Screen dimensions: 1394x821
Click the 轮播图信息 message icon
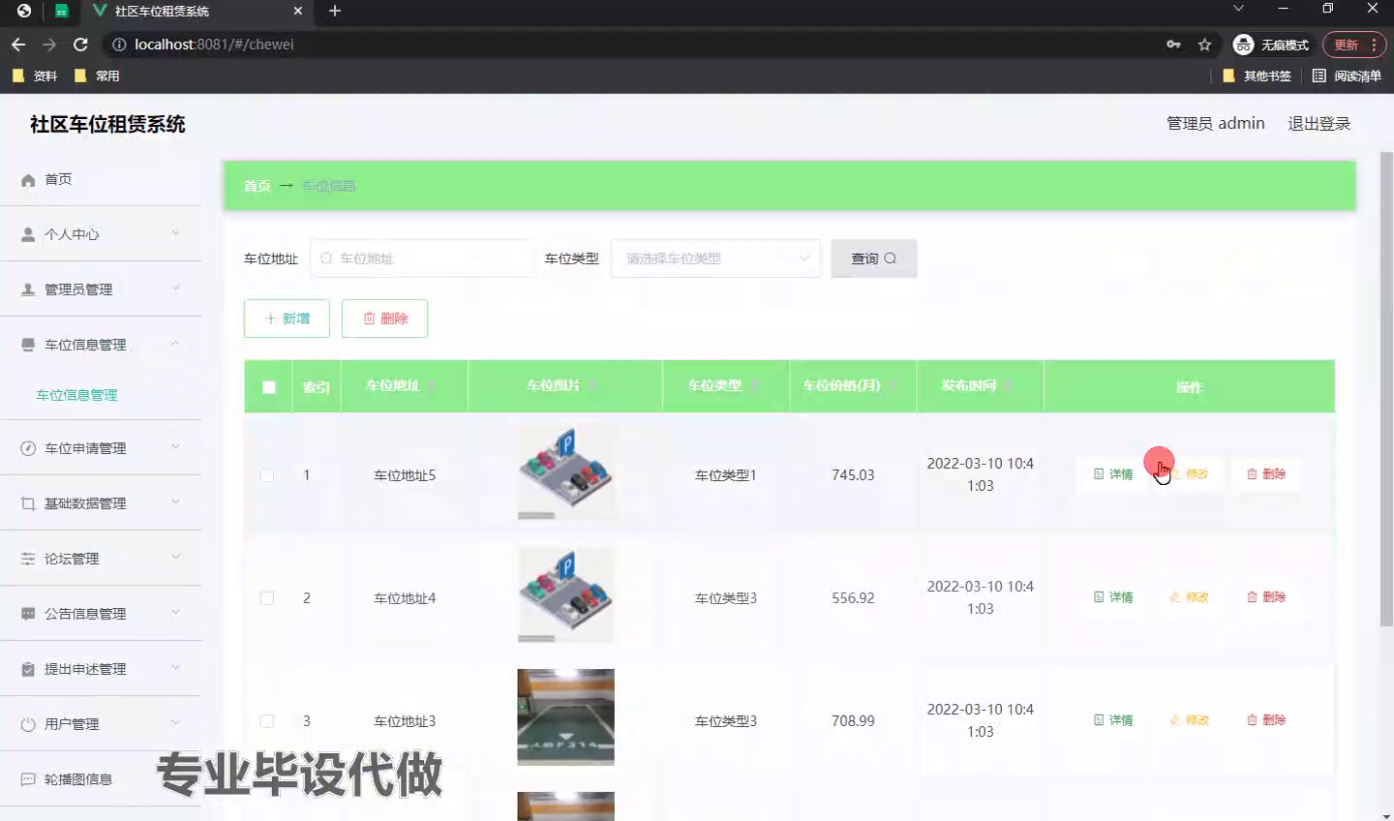coord(28,779)
